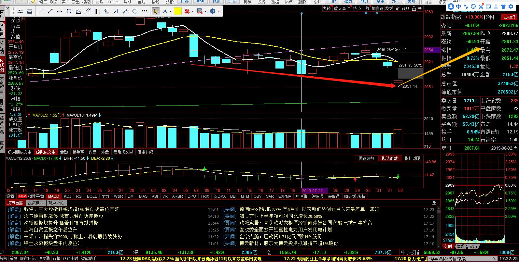This screenshot has width=519, height=262.
Task: Pick the yellow line color swatch
Action: (x=177, y=11)
